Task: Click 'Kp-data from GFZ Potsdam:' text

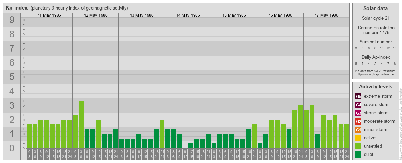Action: 375,71
